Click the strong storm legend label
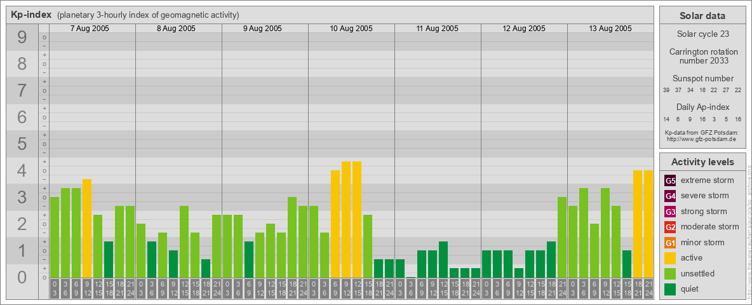The width and height of the screenshot is (752, 305). (704, 212)
